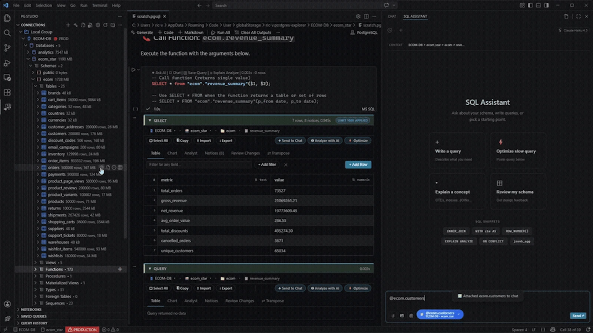Collapse the SELECT results section
Screen dimensions: 593x333
(150, 121)
